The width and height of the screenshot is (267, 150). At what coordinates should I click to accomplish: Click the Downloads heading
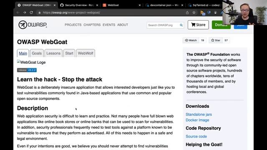click(197, 106)
